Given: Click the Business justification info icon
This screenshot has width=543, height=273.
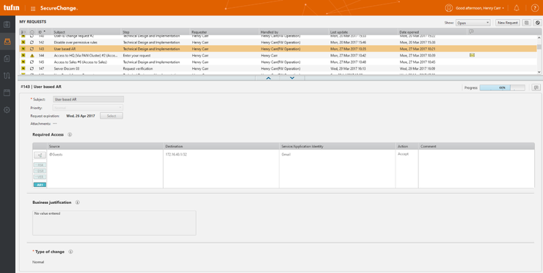Looking at the screenshot, I should pos(77,203).
